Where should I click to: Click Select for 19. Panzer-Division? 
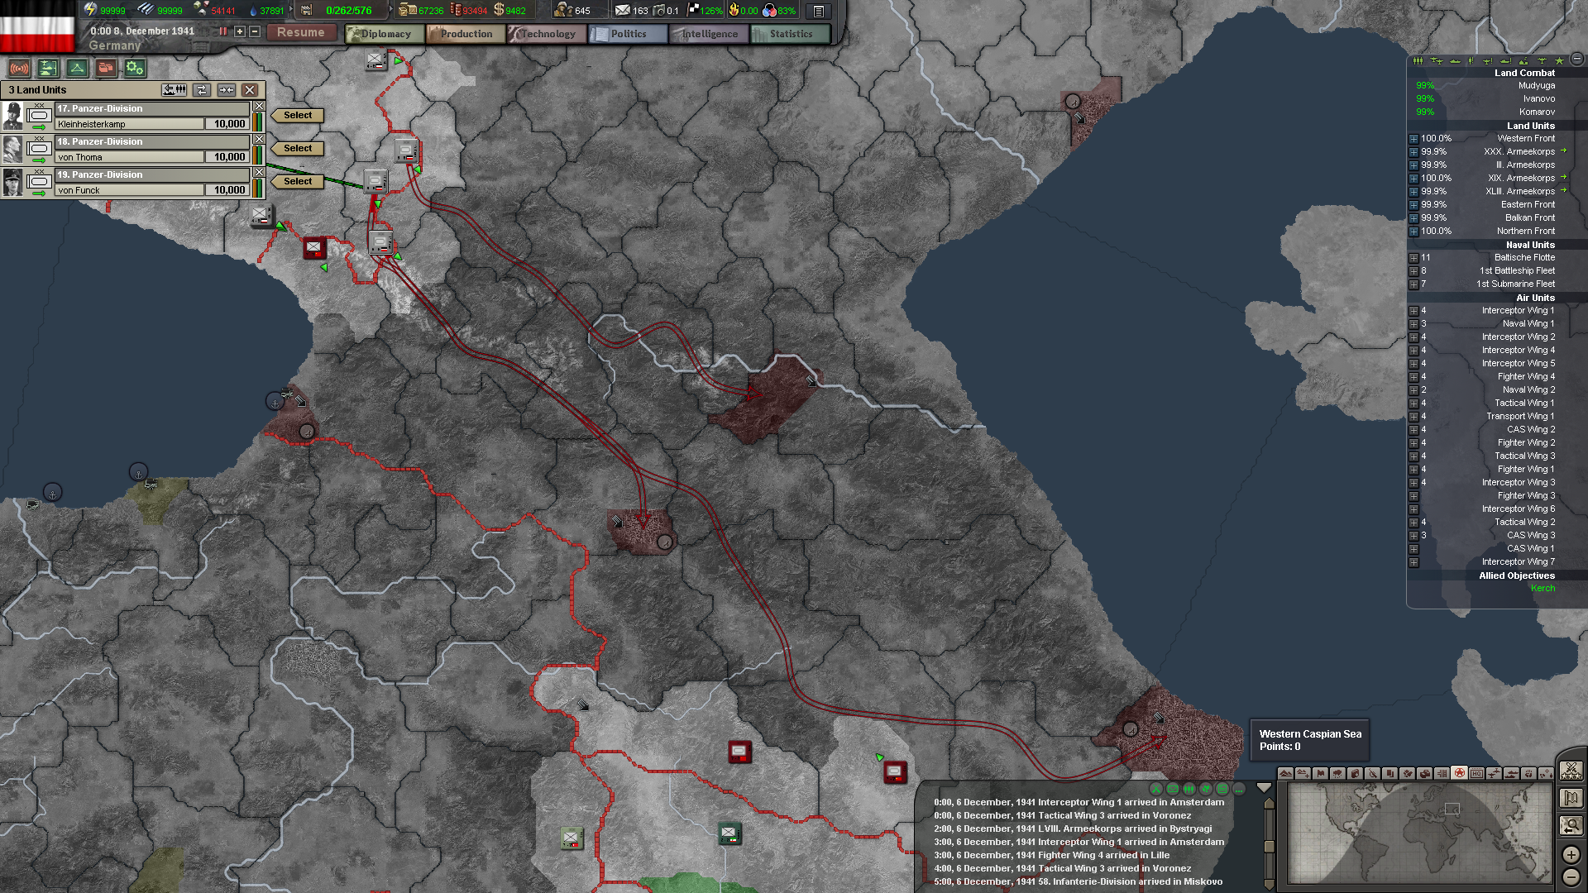pos(298,182)
